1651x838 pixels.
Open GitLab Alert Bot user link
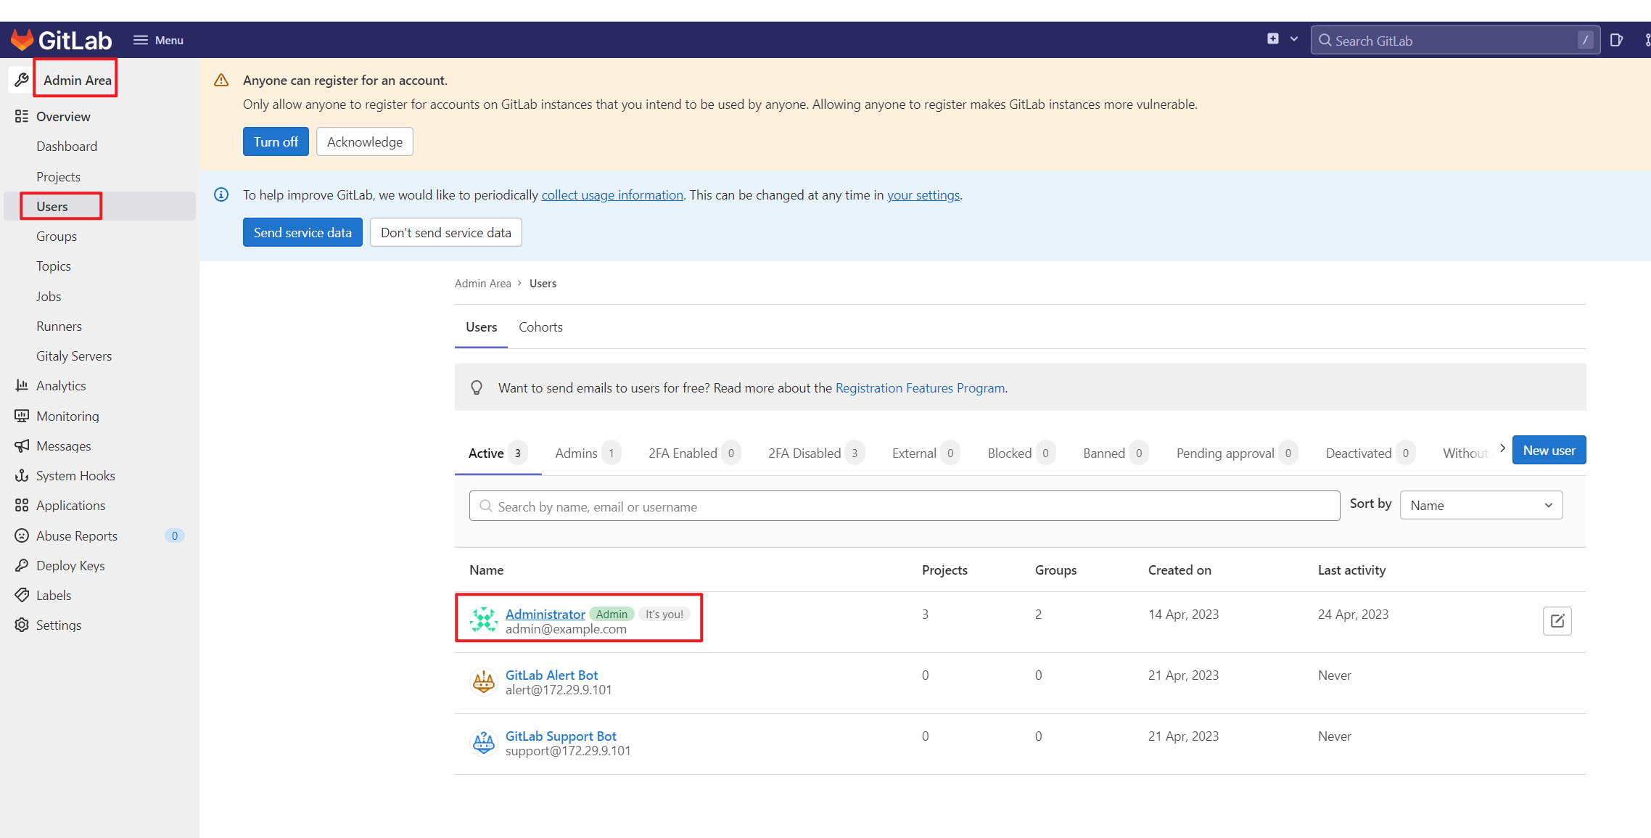(551, 675)
